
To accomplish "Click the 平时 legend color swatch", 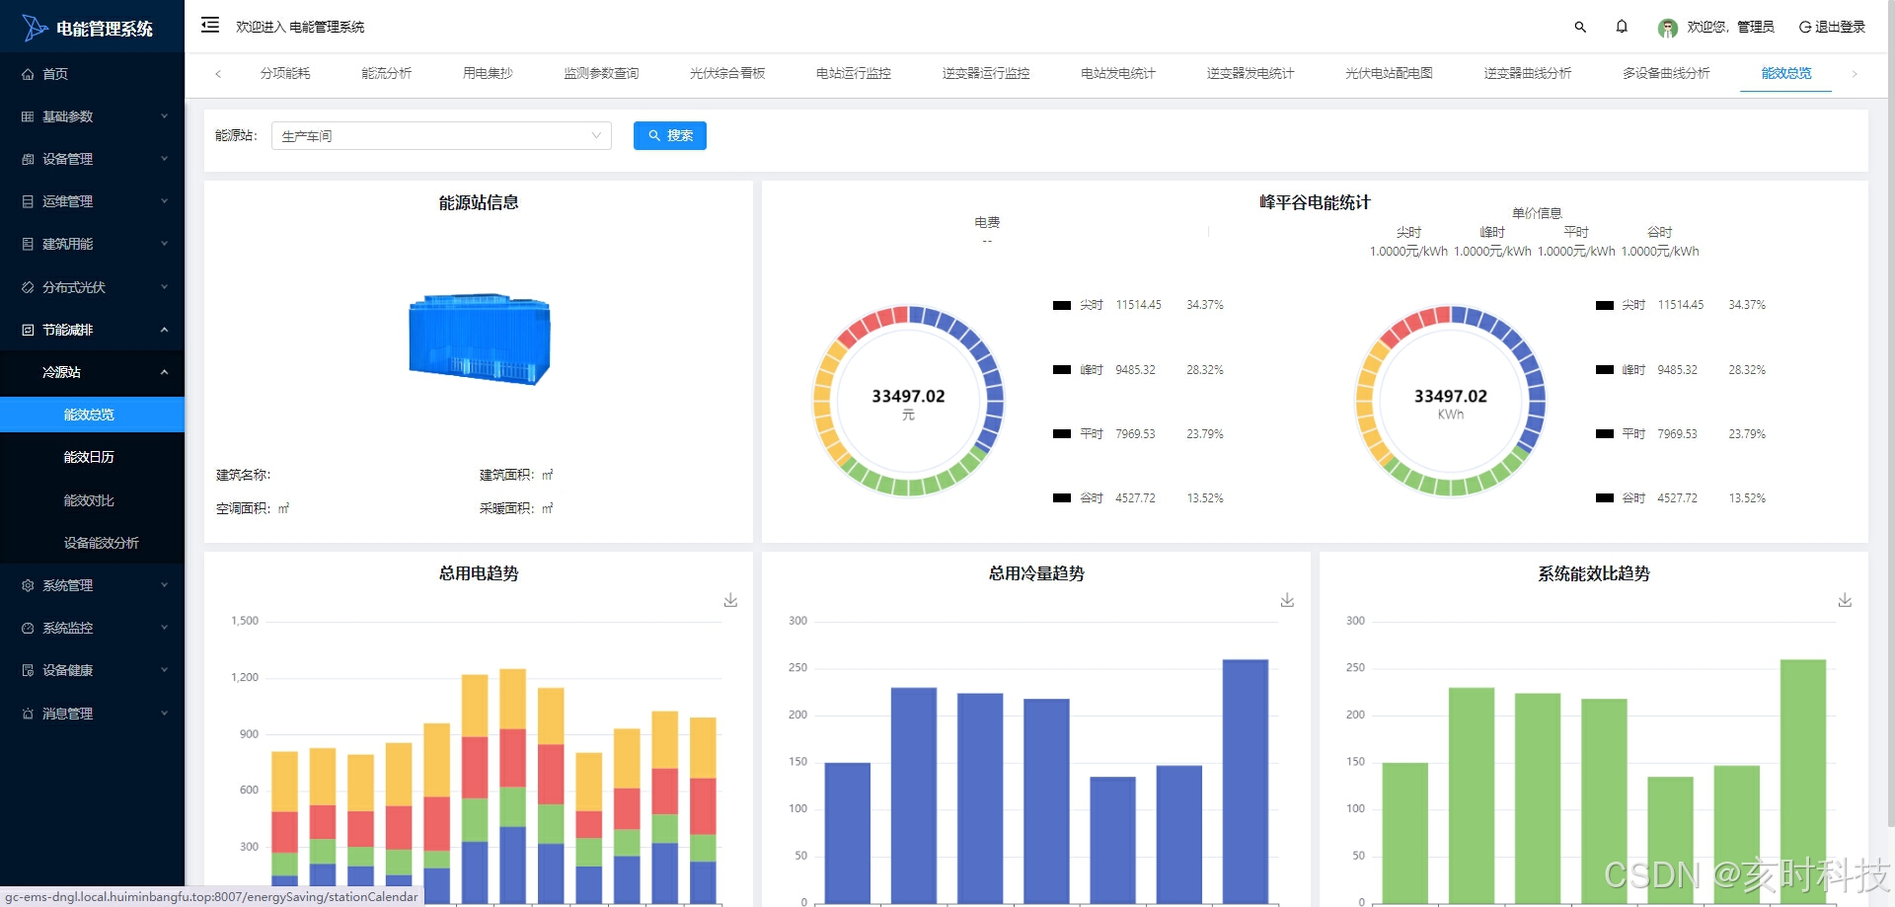I will pyautogui.click(x=1063, y=433).
